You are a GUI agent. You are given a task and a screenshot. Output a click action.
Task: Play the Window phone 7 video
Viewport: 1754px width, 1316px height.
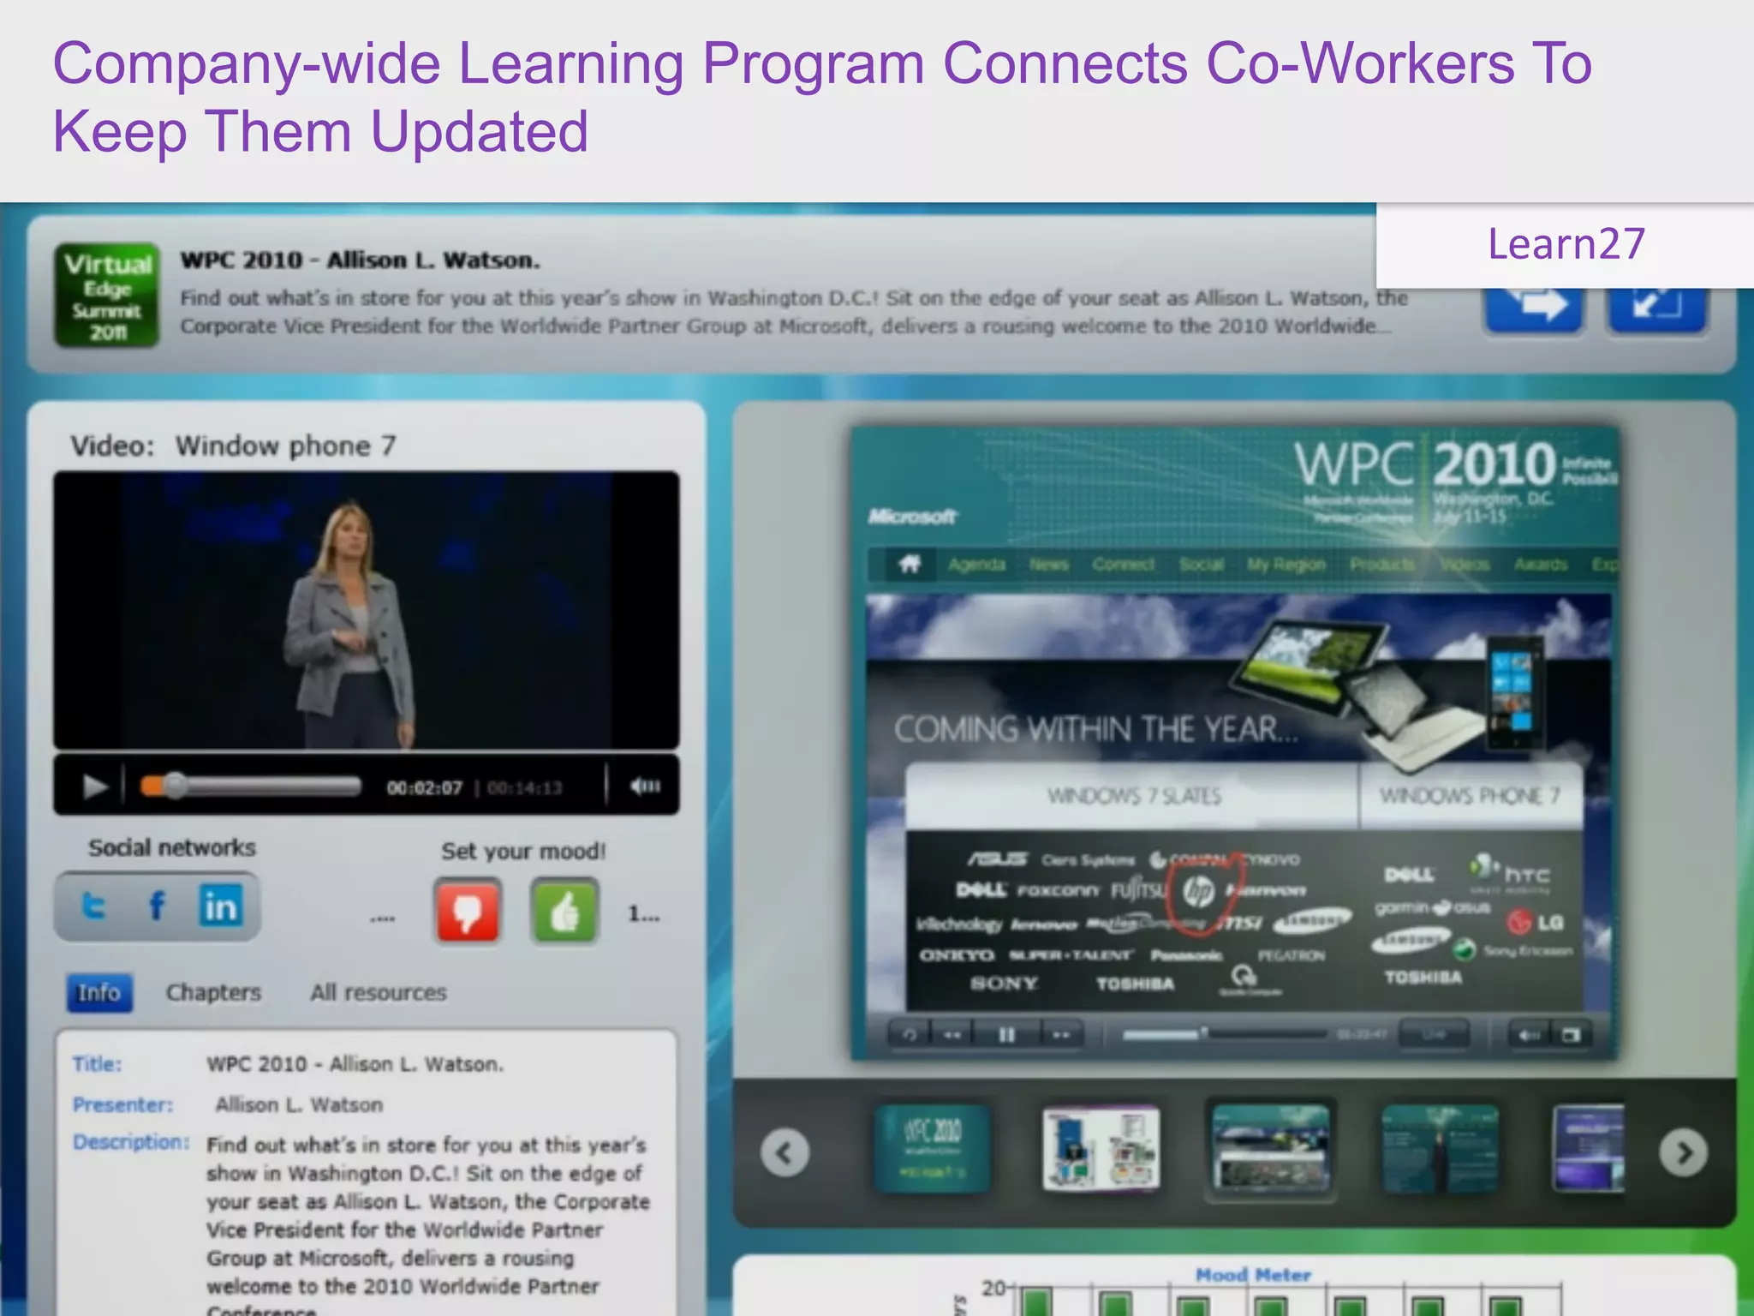pyautogui.click(x=94, y=786)
